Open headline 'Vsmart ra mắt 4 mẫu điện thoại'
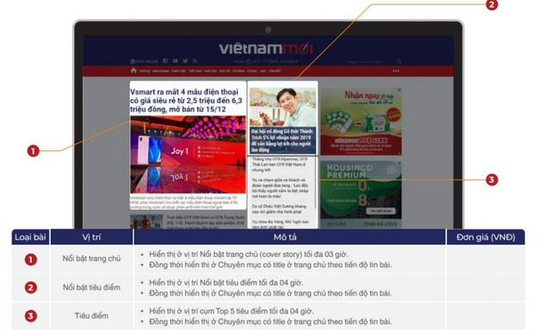Screen dimensions: 551x330 [186, 101]
